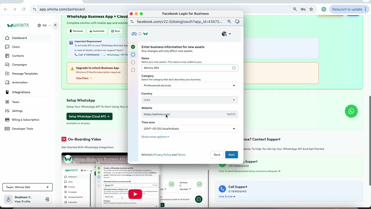
Task: Click the logout icon beside profile
Action: 47,199
